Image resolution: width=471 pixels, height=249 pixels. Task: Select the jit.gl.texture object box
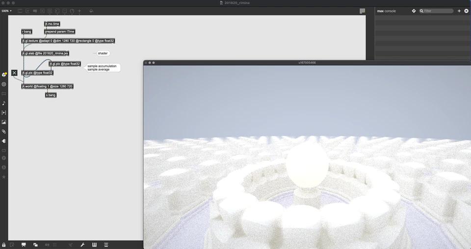68,41
